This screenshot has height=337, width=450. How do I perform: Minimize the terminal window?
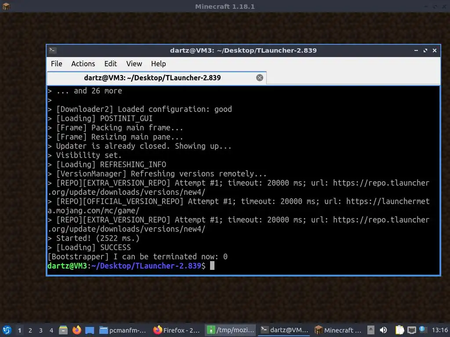(x=416, y=50)
